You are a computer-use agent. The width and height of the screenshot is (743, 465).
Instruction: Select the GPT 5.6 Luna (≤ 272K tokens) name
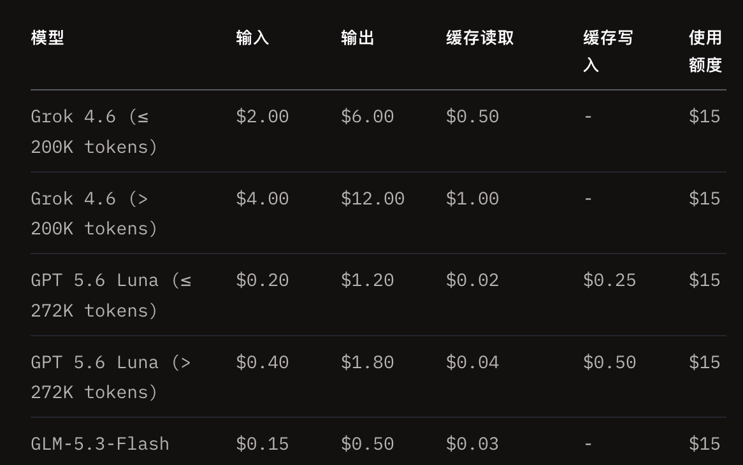[111, 296]
